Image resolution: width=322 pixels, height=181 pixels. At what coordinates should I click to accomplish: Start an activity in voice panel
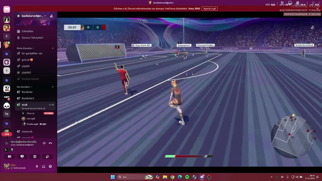tap(35, 157)
